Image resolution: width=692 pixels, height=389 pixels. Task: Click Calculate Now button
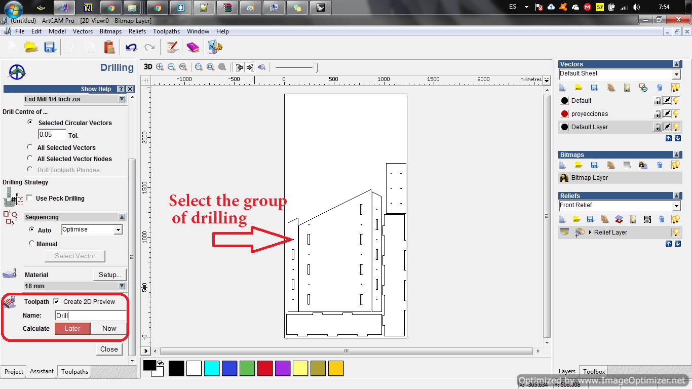click(109, 328)
